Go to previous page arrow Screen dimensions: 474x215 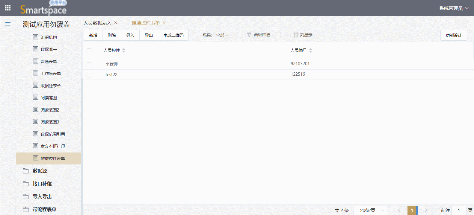tap(399, 211)
